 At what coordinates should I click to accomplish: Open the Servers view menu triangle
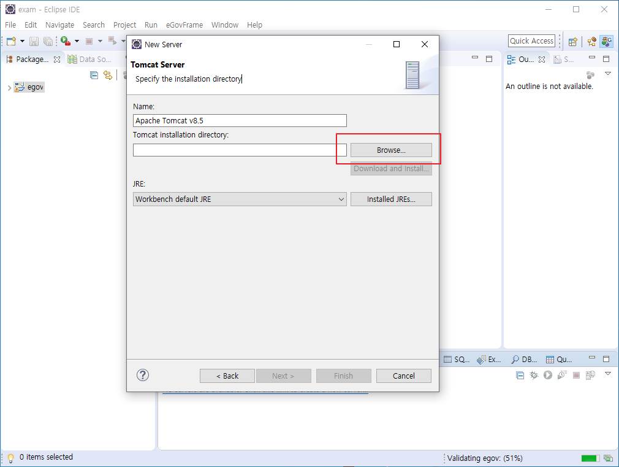[x=608, y=374]
